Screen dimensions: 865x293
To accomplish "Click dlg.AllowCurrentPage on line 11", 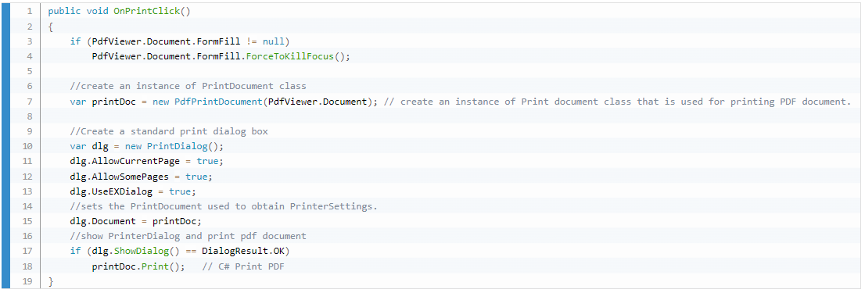I will click(x=125, y=161).
